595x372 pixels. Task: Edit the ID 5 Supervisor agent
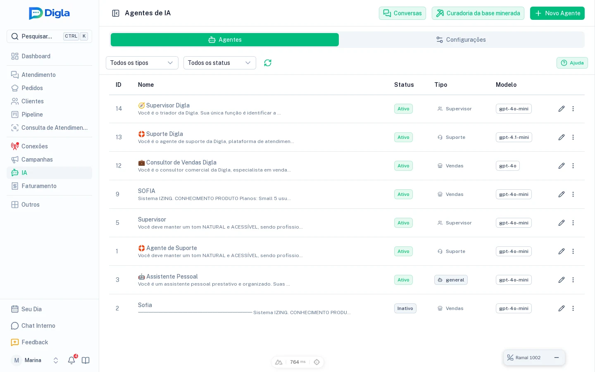[562, 223]
